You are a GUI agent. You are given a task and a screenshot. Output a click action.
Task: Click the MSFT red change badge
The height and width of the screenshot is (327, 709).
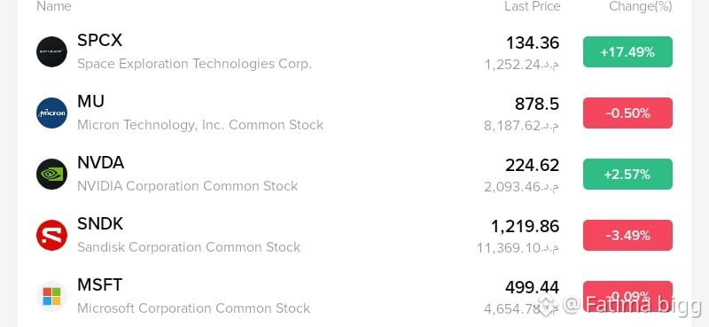(x=627, y=296)
